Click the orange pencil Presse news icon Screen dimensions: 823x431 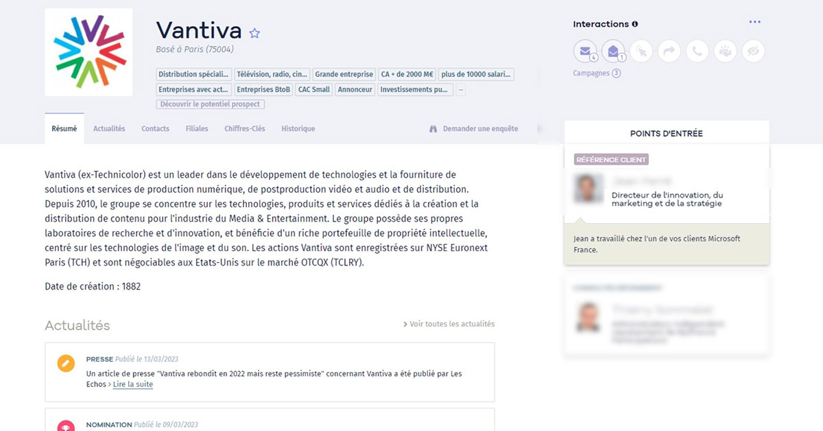pyautogui.click(x=66, y=363)
